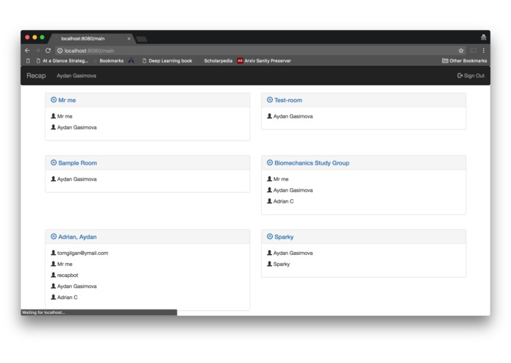
Task: Open the Scholarpedia bookmark
Action: point(218,60)
